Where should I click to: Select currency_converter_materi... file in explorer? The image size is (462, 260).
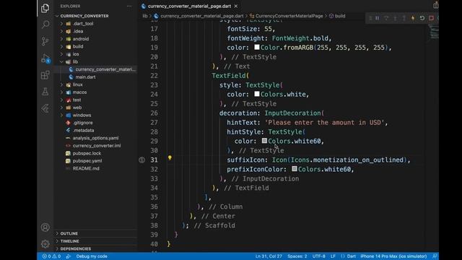tap(105, 69)
